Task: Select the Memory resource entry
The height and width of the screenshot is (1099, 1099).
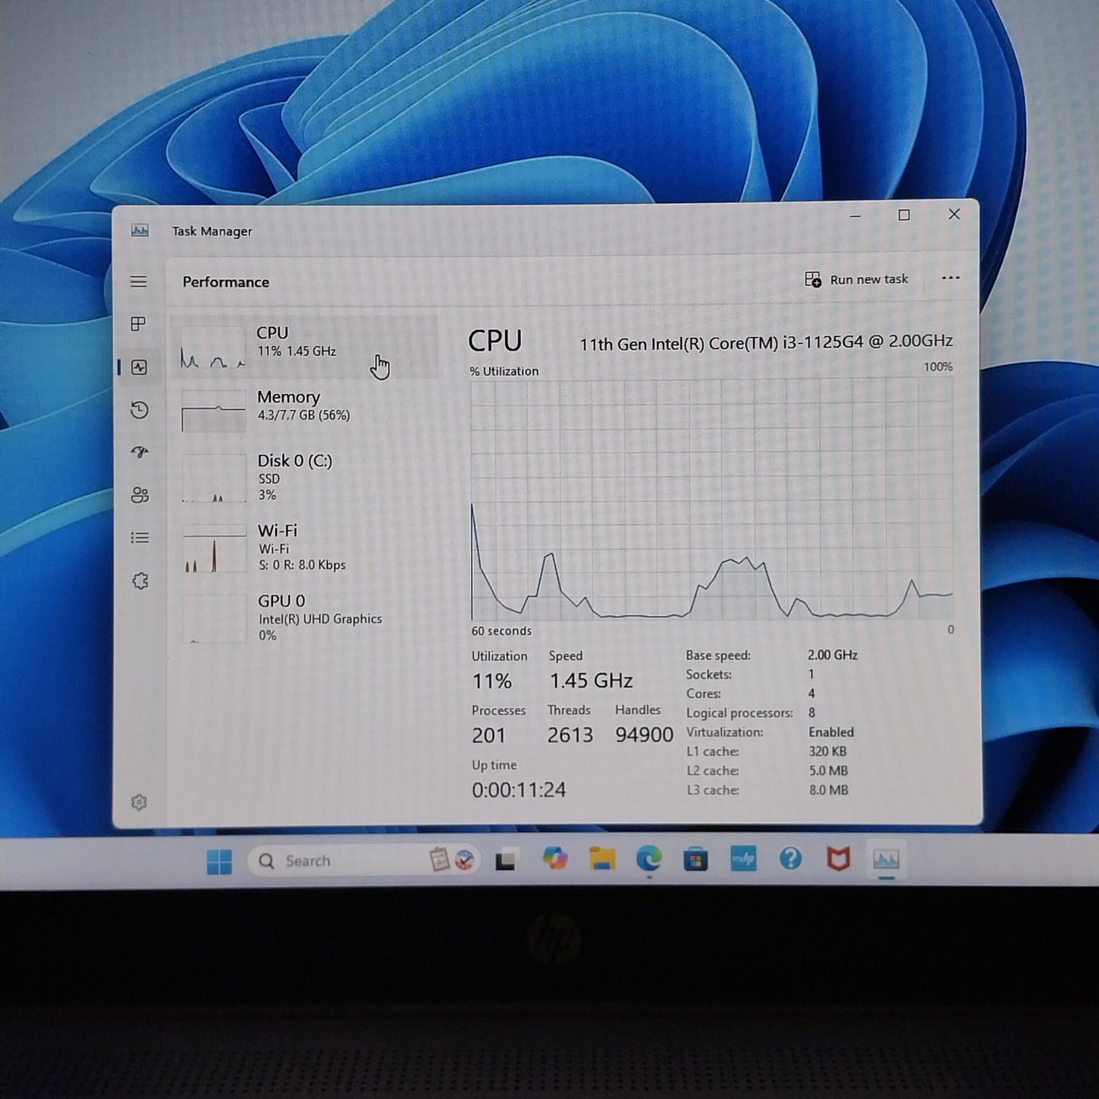Action: (304, 410)
